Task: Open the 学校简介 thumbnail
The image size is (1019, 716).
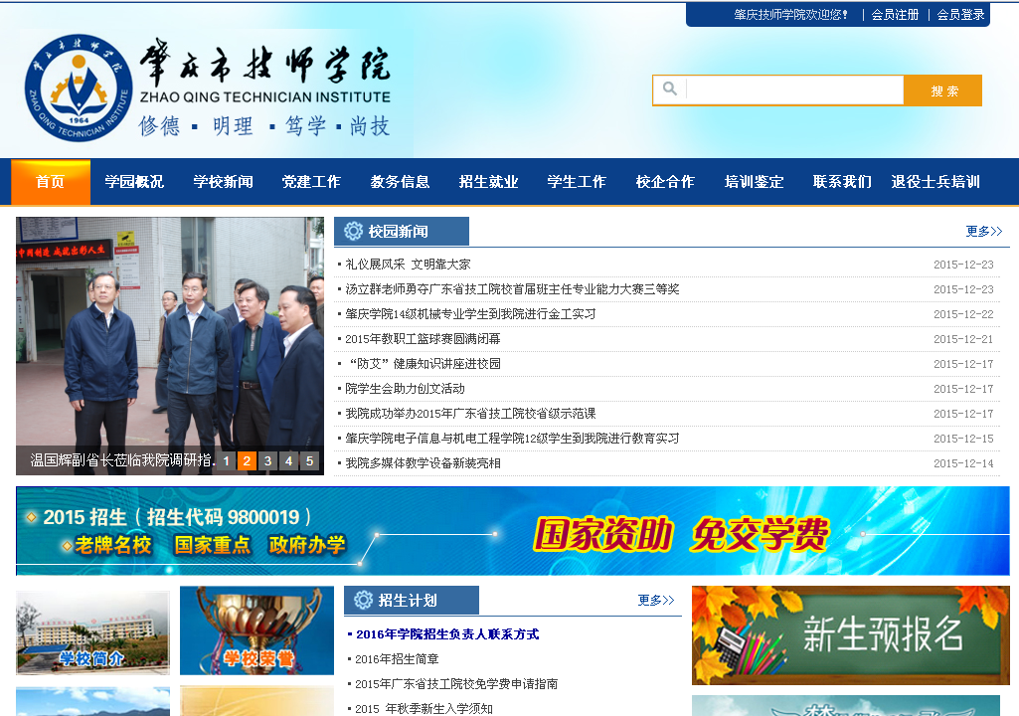Action: [92, 632]
